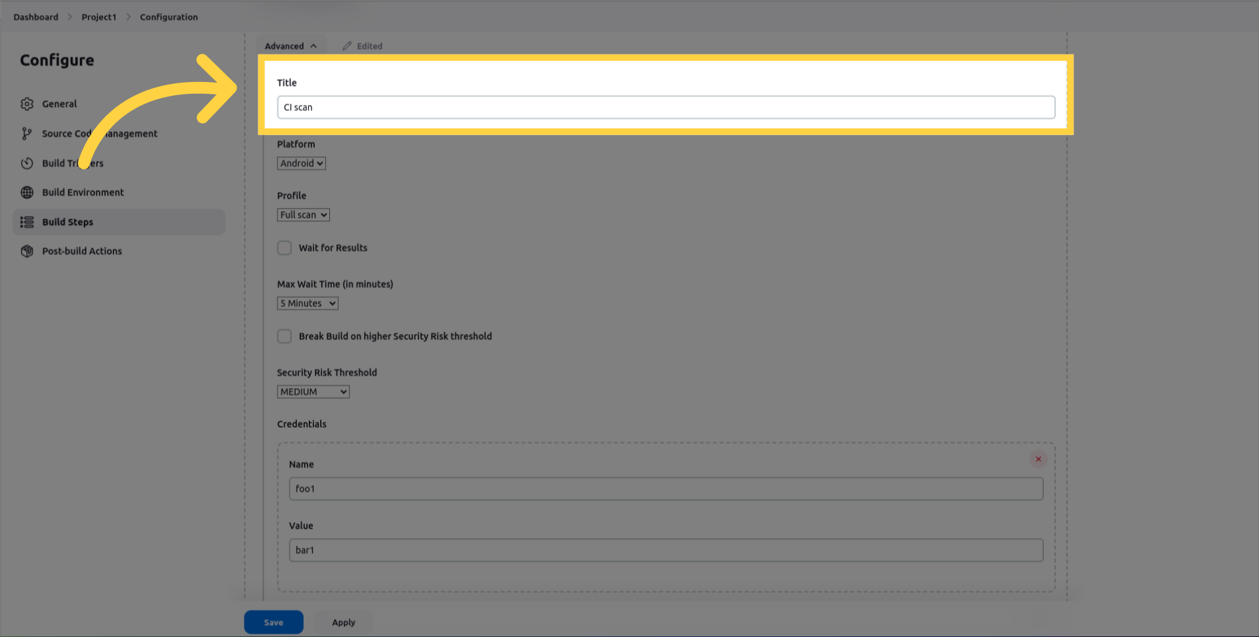Viewport: 1259px width, 637px height.
Task: Go to Dashboard in breadcrumb
Action: tap(35, 17)
